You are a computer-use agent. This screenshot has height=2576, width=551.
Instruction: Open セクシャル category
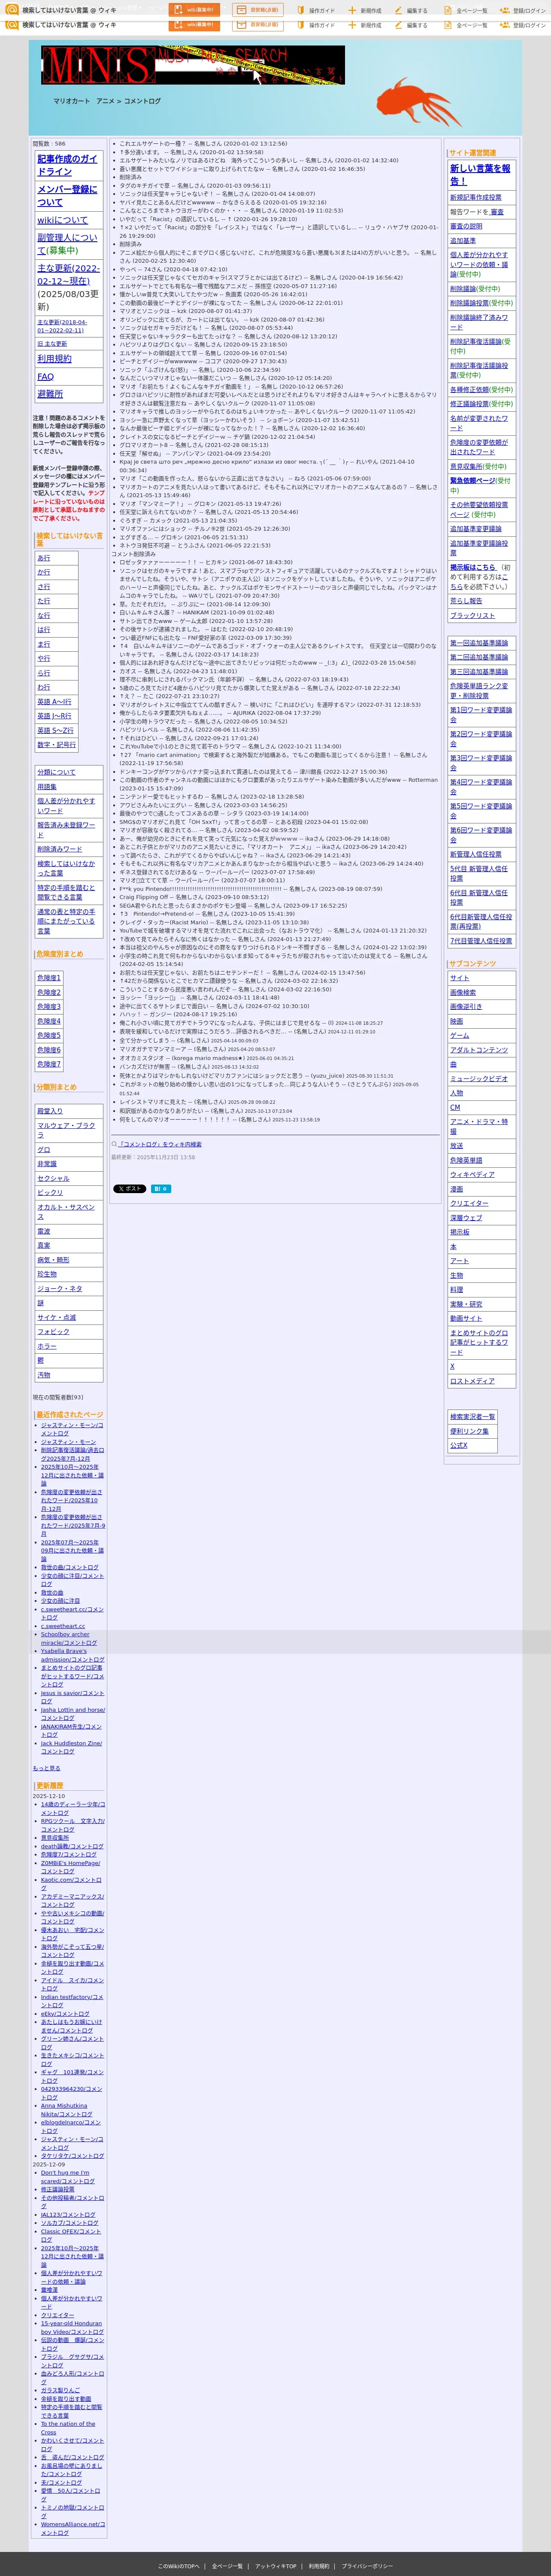click(53, 1178)
